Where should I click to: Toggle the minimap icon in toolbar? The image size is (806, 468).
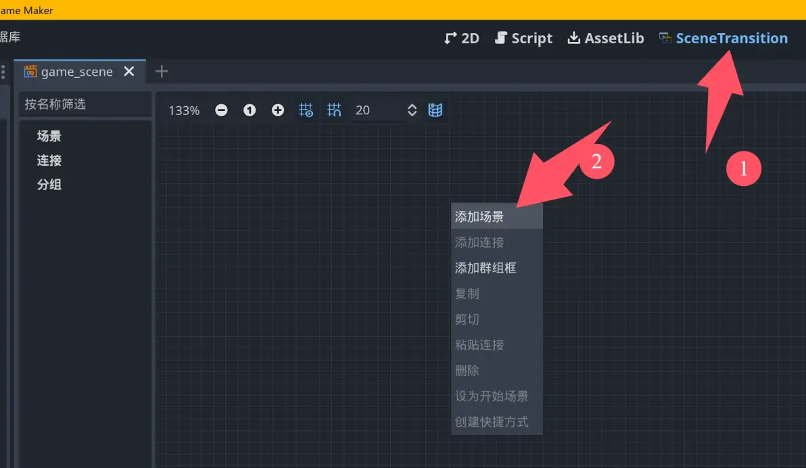[435, 110]
